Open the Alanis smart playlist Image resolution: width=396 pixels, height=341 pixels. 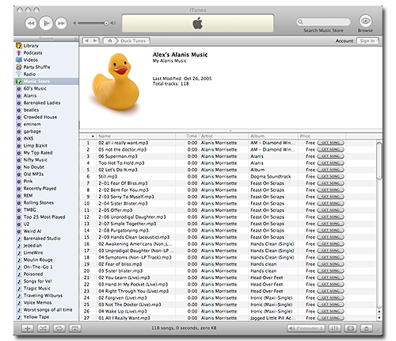(x=46, y=96)
